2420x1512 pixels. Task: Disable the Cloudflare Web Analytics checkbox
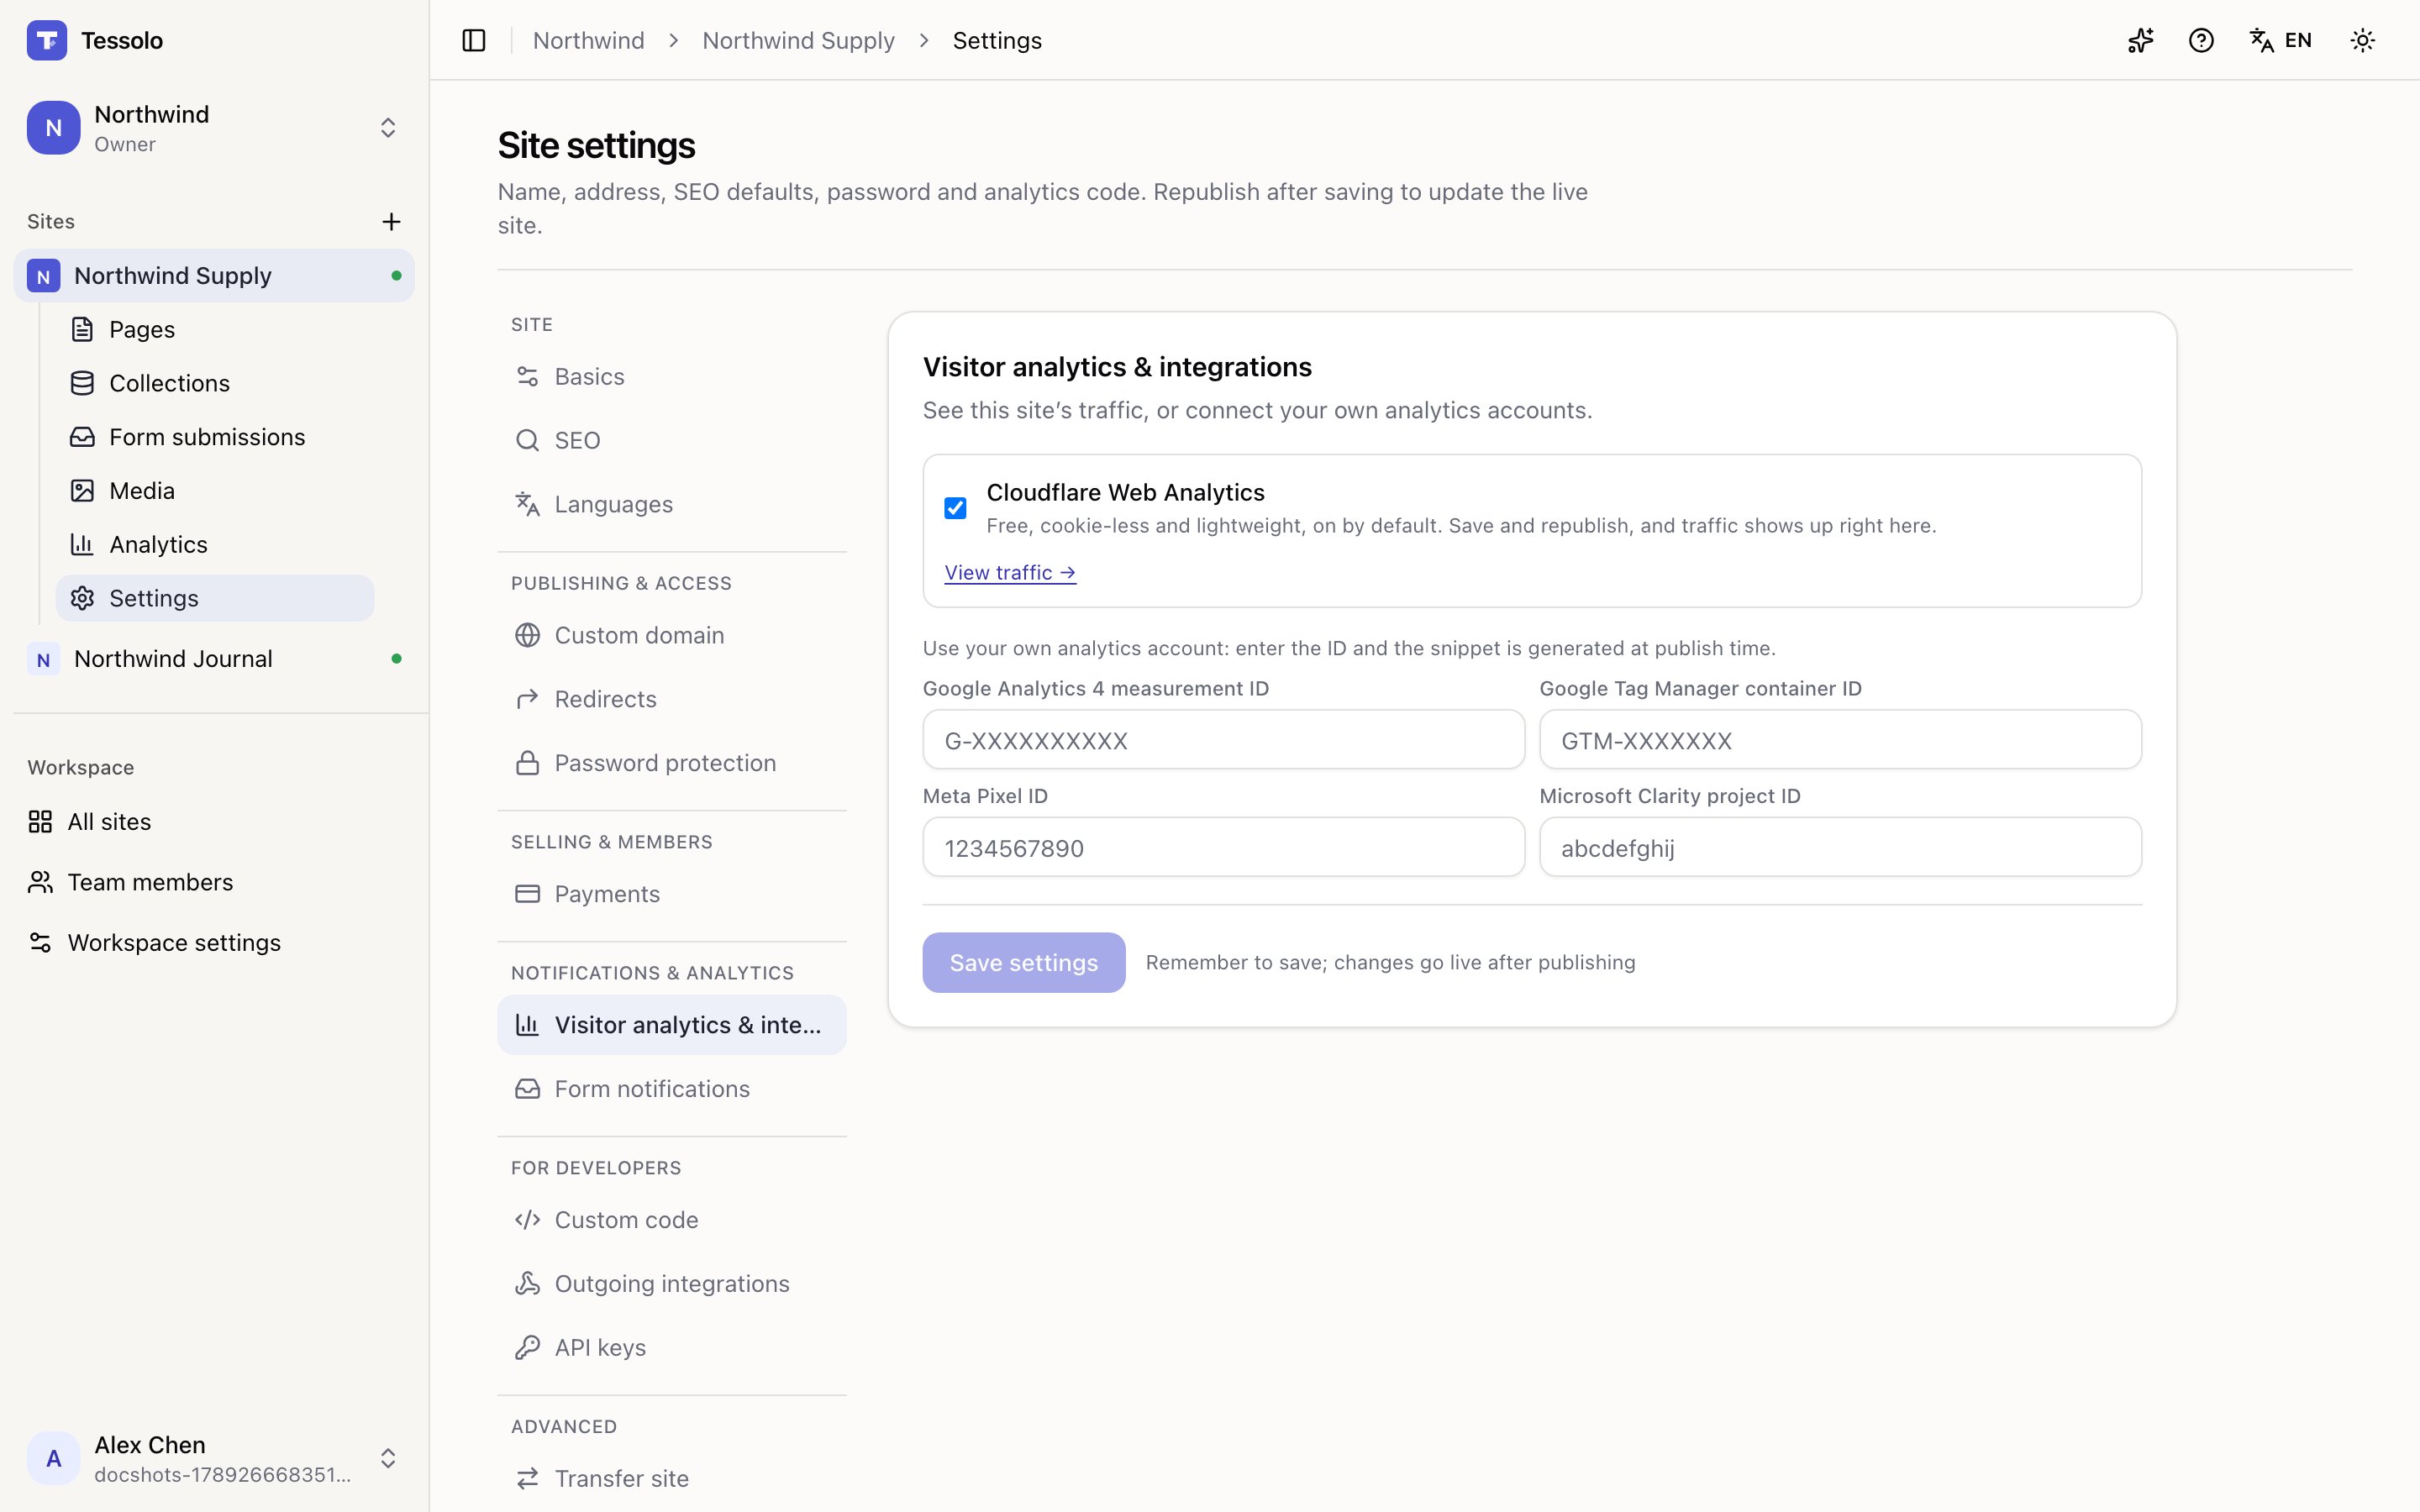pos(955,508)
